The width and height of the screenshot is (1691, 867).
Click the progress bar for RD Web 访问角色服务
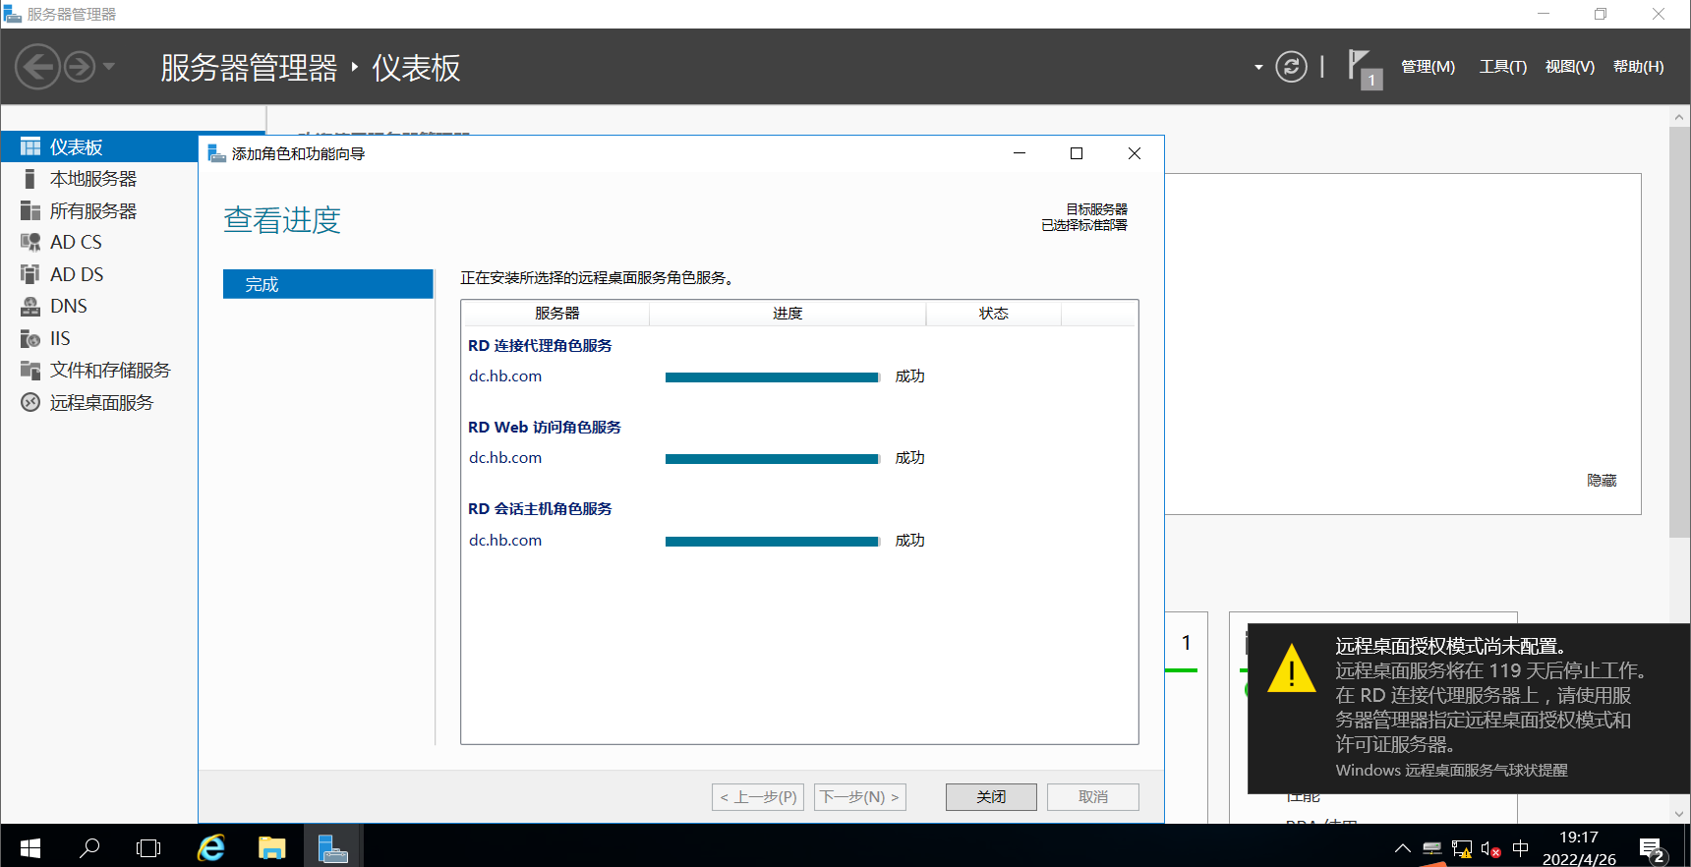coord(772,459)
